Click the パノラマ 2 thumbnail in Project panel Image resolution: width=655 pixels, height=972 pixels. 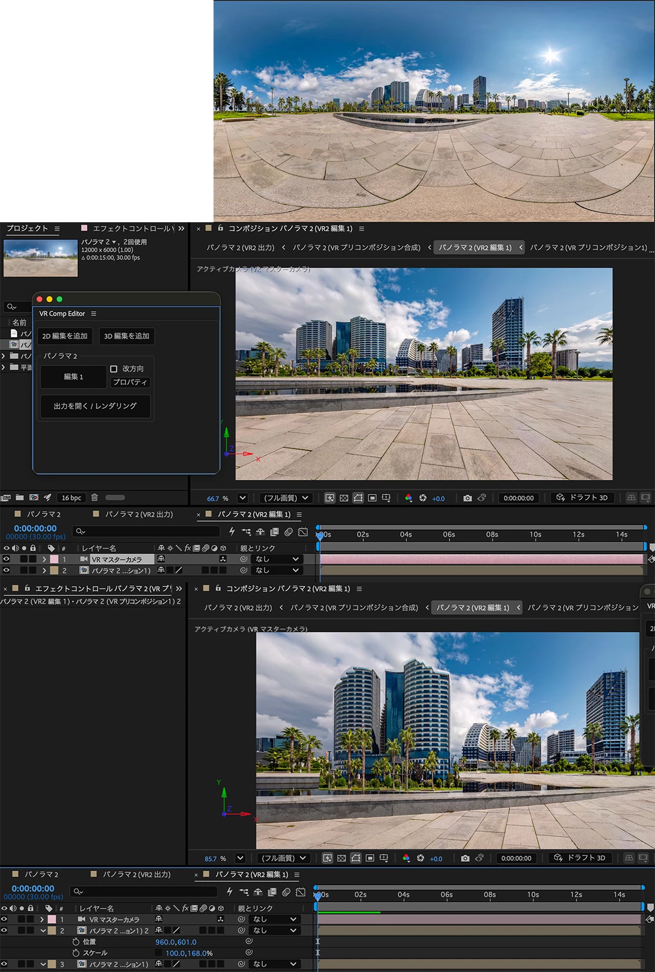(41, 258)
